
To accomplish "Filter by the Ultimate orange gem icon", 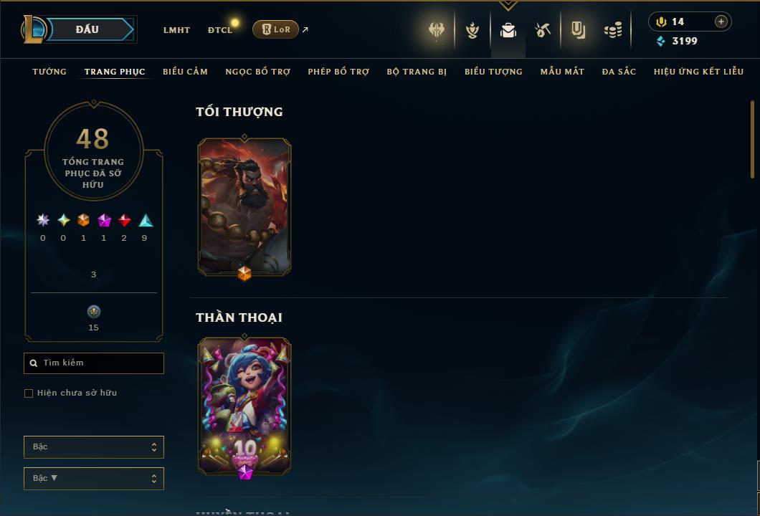I will click(x=83, y=221).
